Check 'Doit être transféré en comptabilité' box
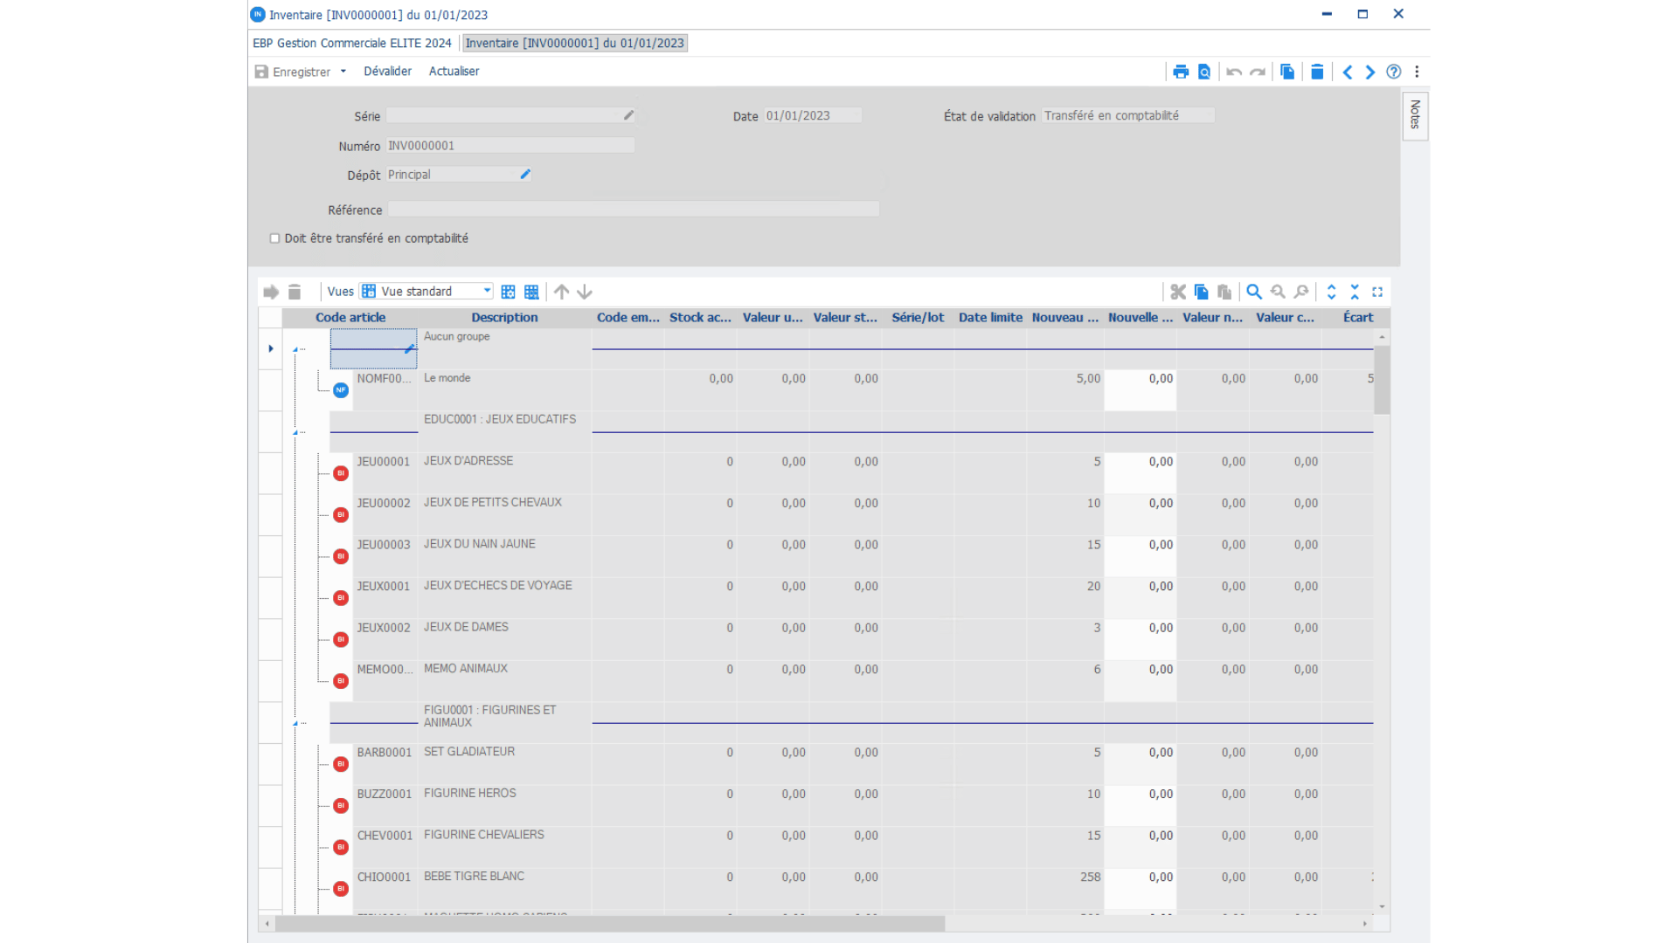The height and width of the screenshot is (943, 1678). click(275, 238)
